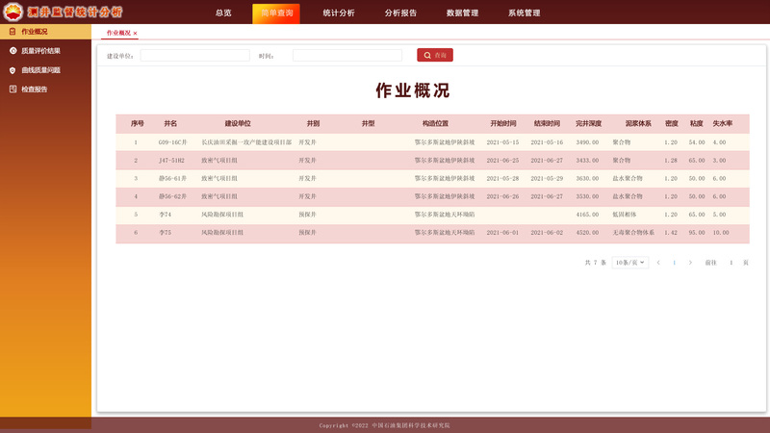Viewport: 770px width, 433px height.
Task: Select page number 1 in pagination
Action: (x=674, y=263)
